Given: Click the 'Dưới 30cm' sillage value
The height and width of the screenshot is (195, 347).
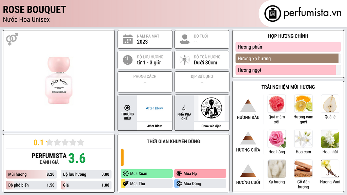Looking at the screenshot, I should (206, 63).
